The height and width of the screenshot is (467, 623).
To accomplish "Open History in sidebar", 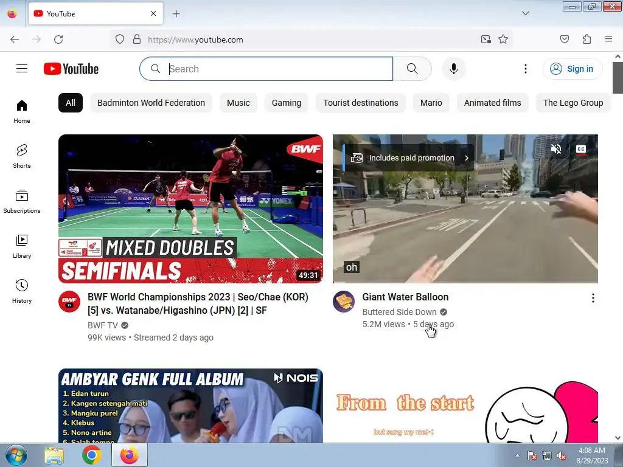I will tap(22, 291).
